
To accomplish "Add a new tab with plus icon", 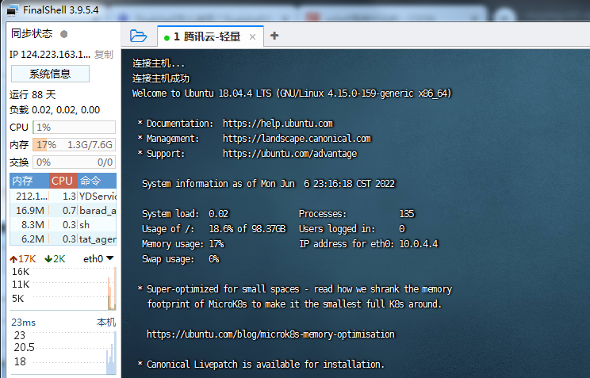I will click(274, 36).
